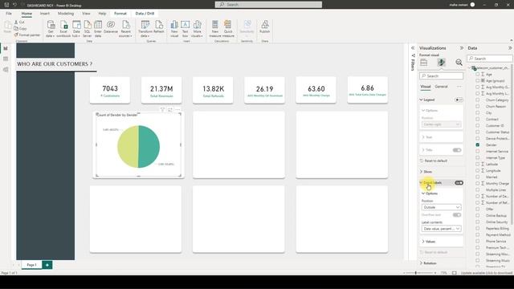This screenshot has width=514, height=289.
Task: Toggle the Detail labels switch
Action: 459,183
